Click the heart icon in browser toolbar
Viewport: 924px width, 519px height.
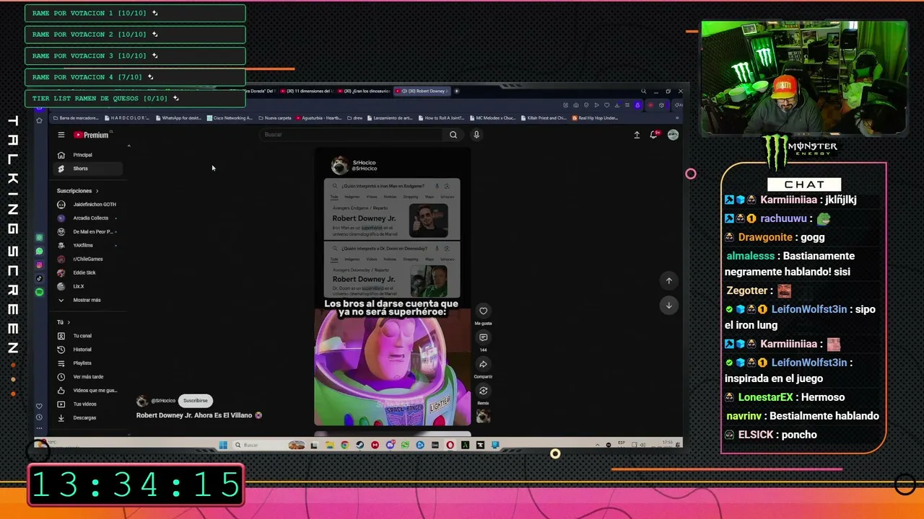click(606, 105)
